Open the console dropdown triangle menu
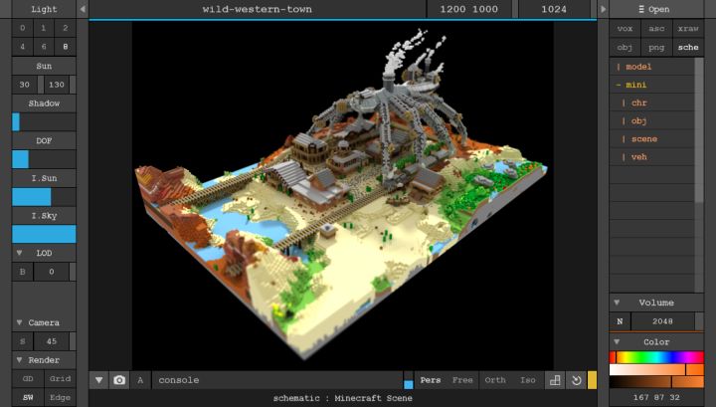716x407 pixels. point(98,380)
